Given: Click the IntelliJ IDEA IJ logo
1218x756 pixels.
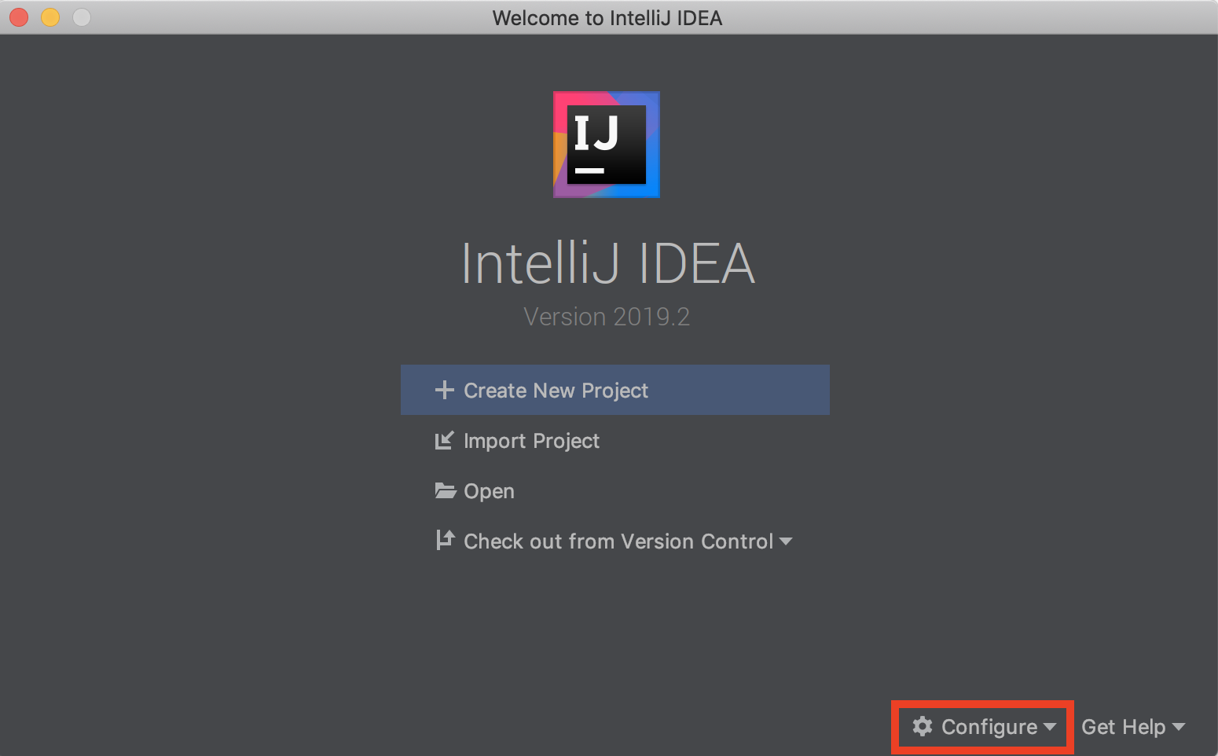Looking at the screenshot, I should click(606, 145).
